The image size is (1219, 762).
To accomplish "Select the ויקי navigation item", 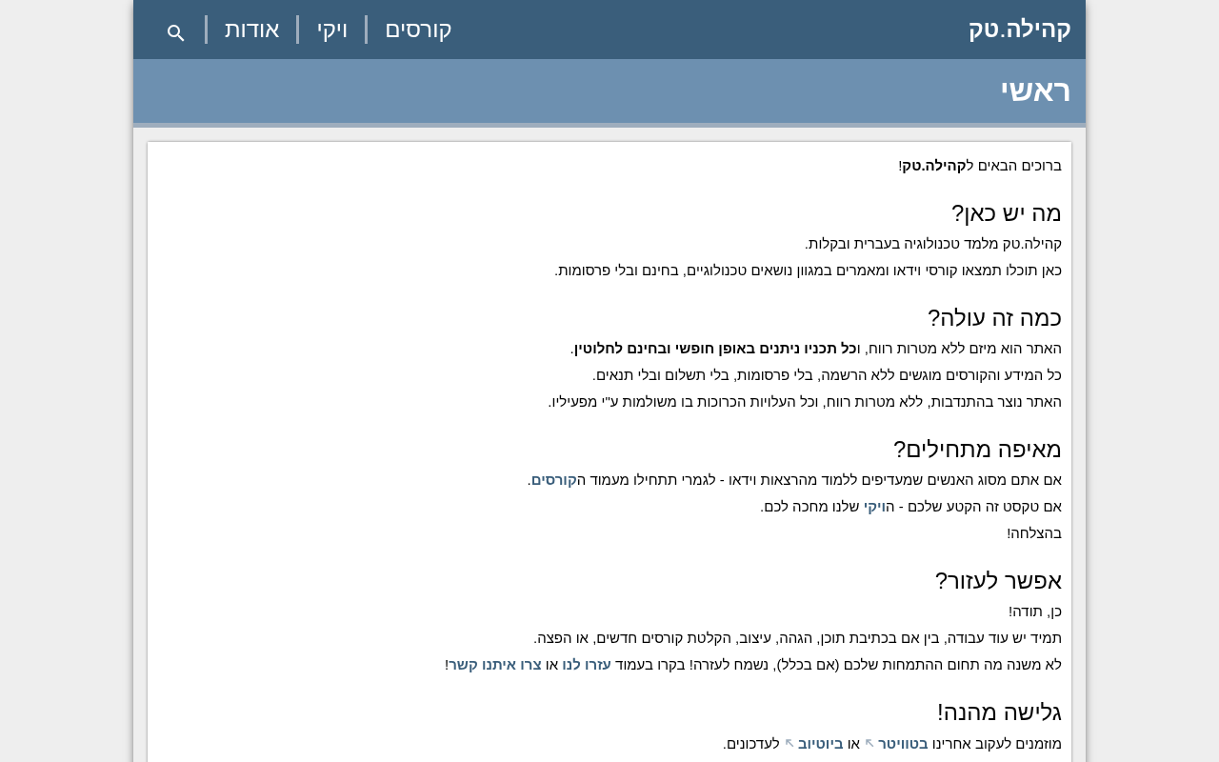I will click(x=332, y=30).
